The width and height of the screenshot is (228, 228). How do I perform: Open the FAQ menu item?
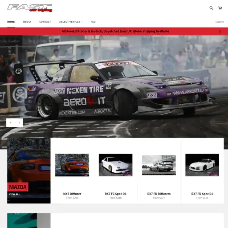[x=93, y=22]
